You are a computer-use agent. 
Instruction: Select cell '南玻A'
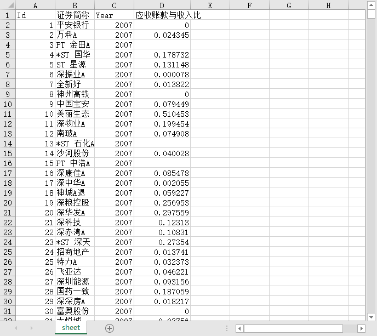[75, 134]
